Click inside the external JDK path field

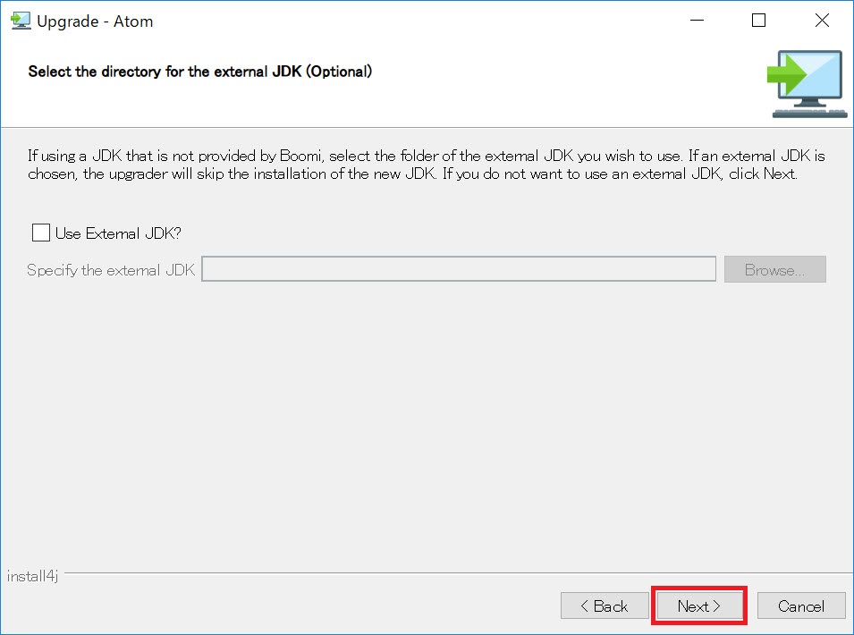coord(459,269)
